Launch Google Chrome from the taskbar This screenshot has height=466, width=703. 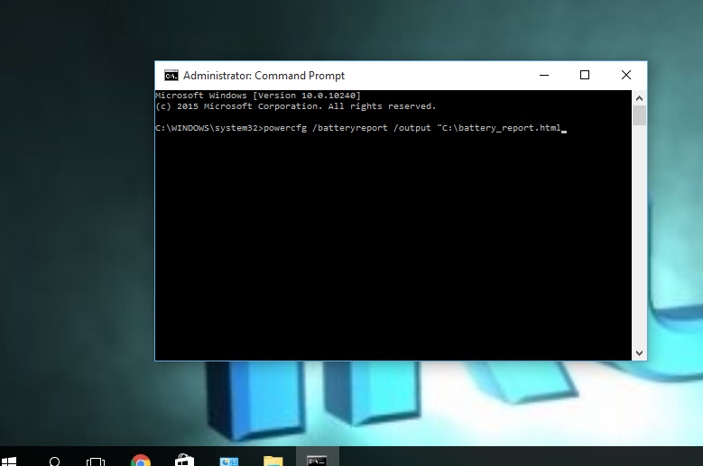141,461
